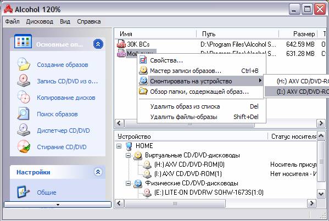Click the Стирание CD/DVD icon

[x=24, y=146]
